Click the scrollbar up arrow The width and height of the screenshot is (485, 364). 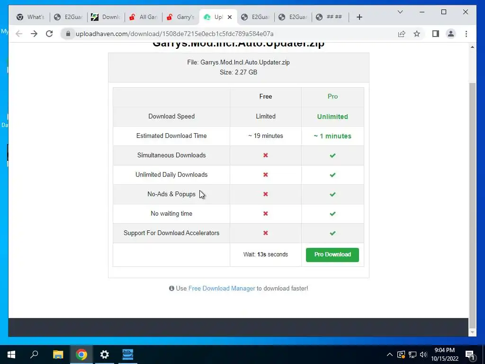[x=472, y=47]
